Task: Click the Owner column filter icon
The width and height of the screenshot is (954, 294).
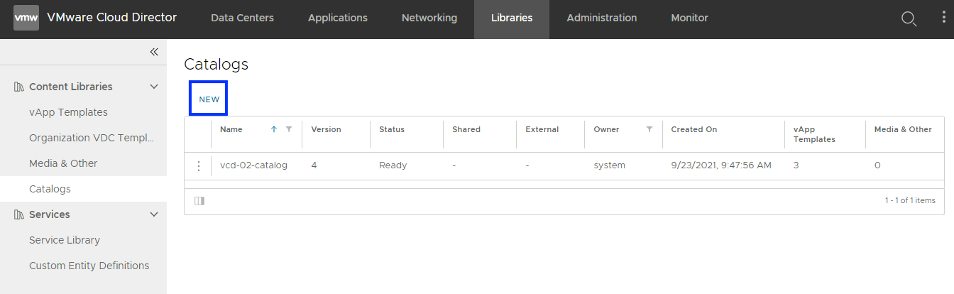Action: coord(649,129)
